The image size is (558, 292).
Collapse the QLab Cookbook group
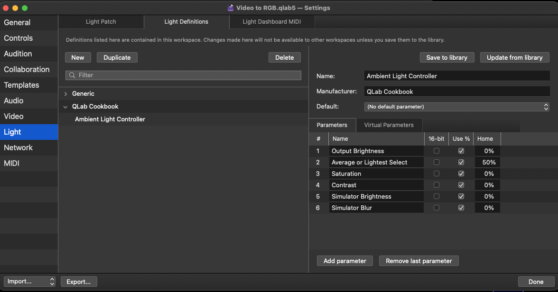pos(65,106)
